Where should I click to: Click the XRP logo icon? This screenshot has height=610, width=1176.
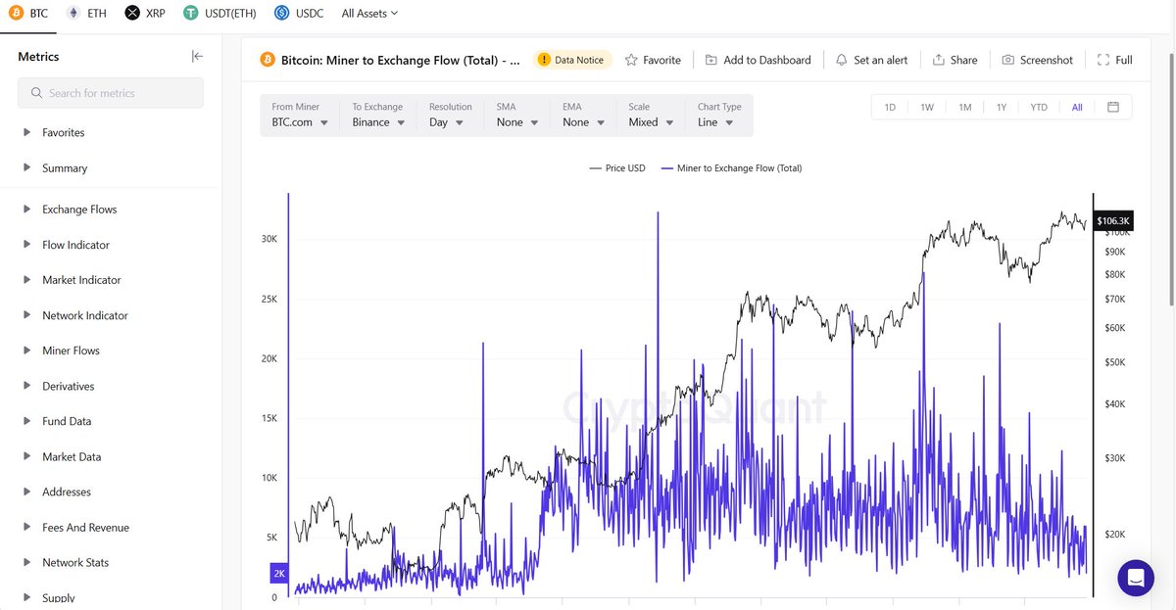[x=133, y=14]
